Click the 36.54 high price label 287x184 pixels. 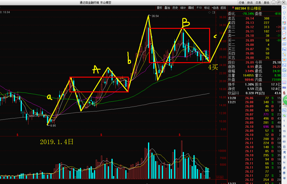pos(155,16)
